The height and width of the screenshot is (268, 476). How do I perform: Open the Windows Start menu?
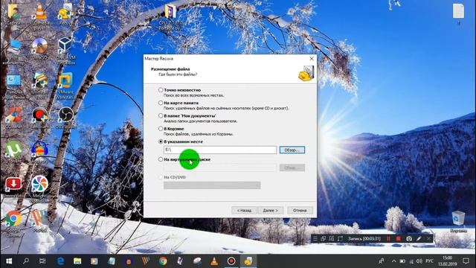(x=9, y=261)
